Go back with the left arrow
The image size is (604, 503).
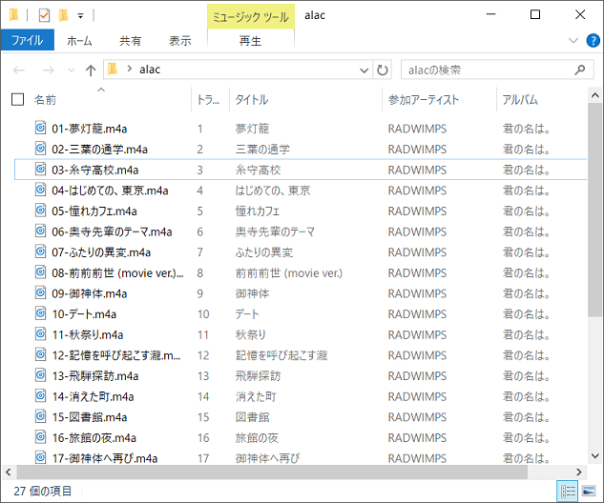coord(19,70)
